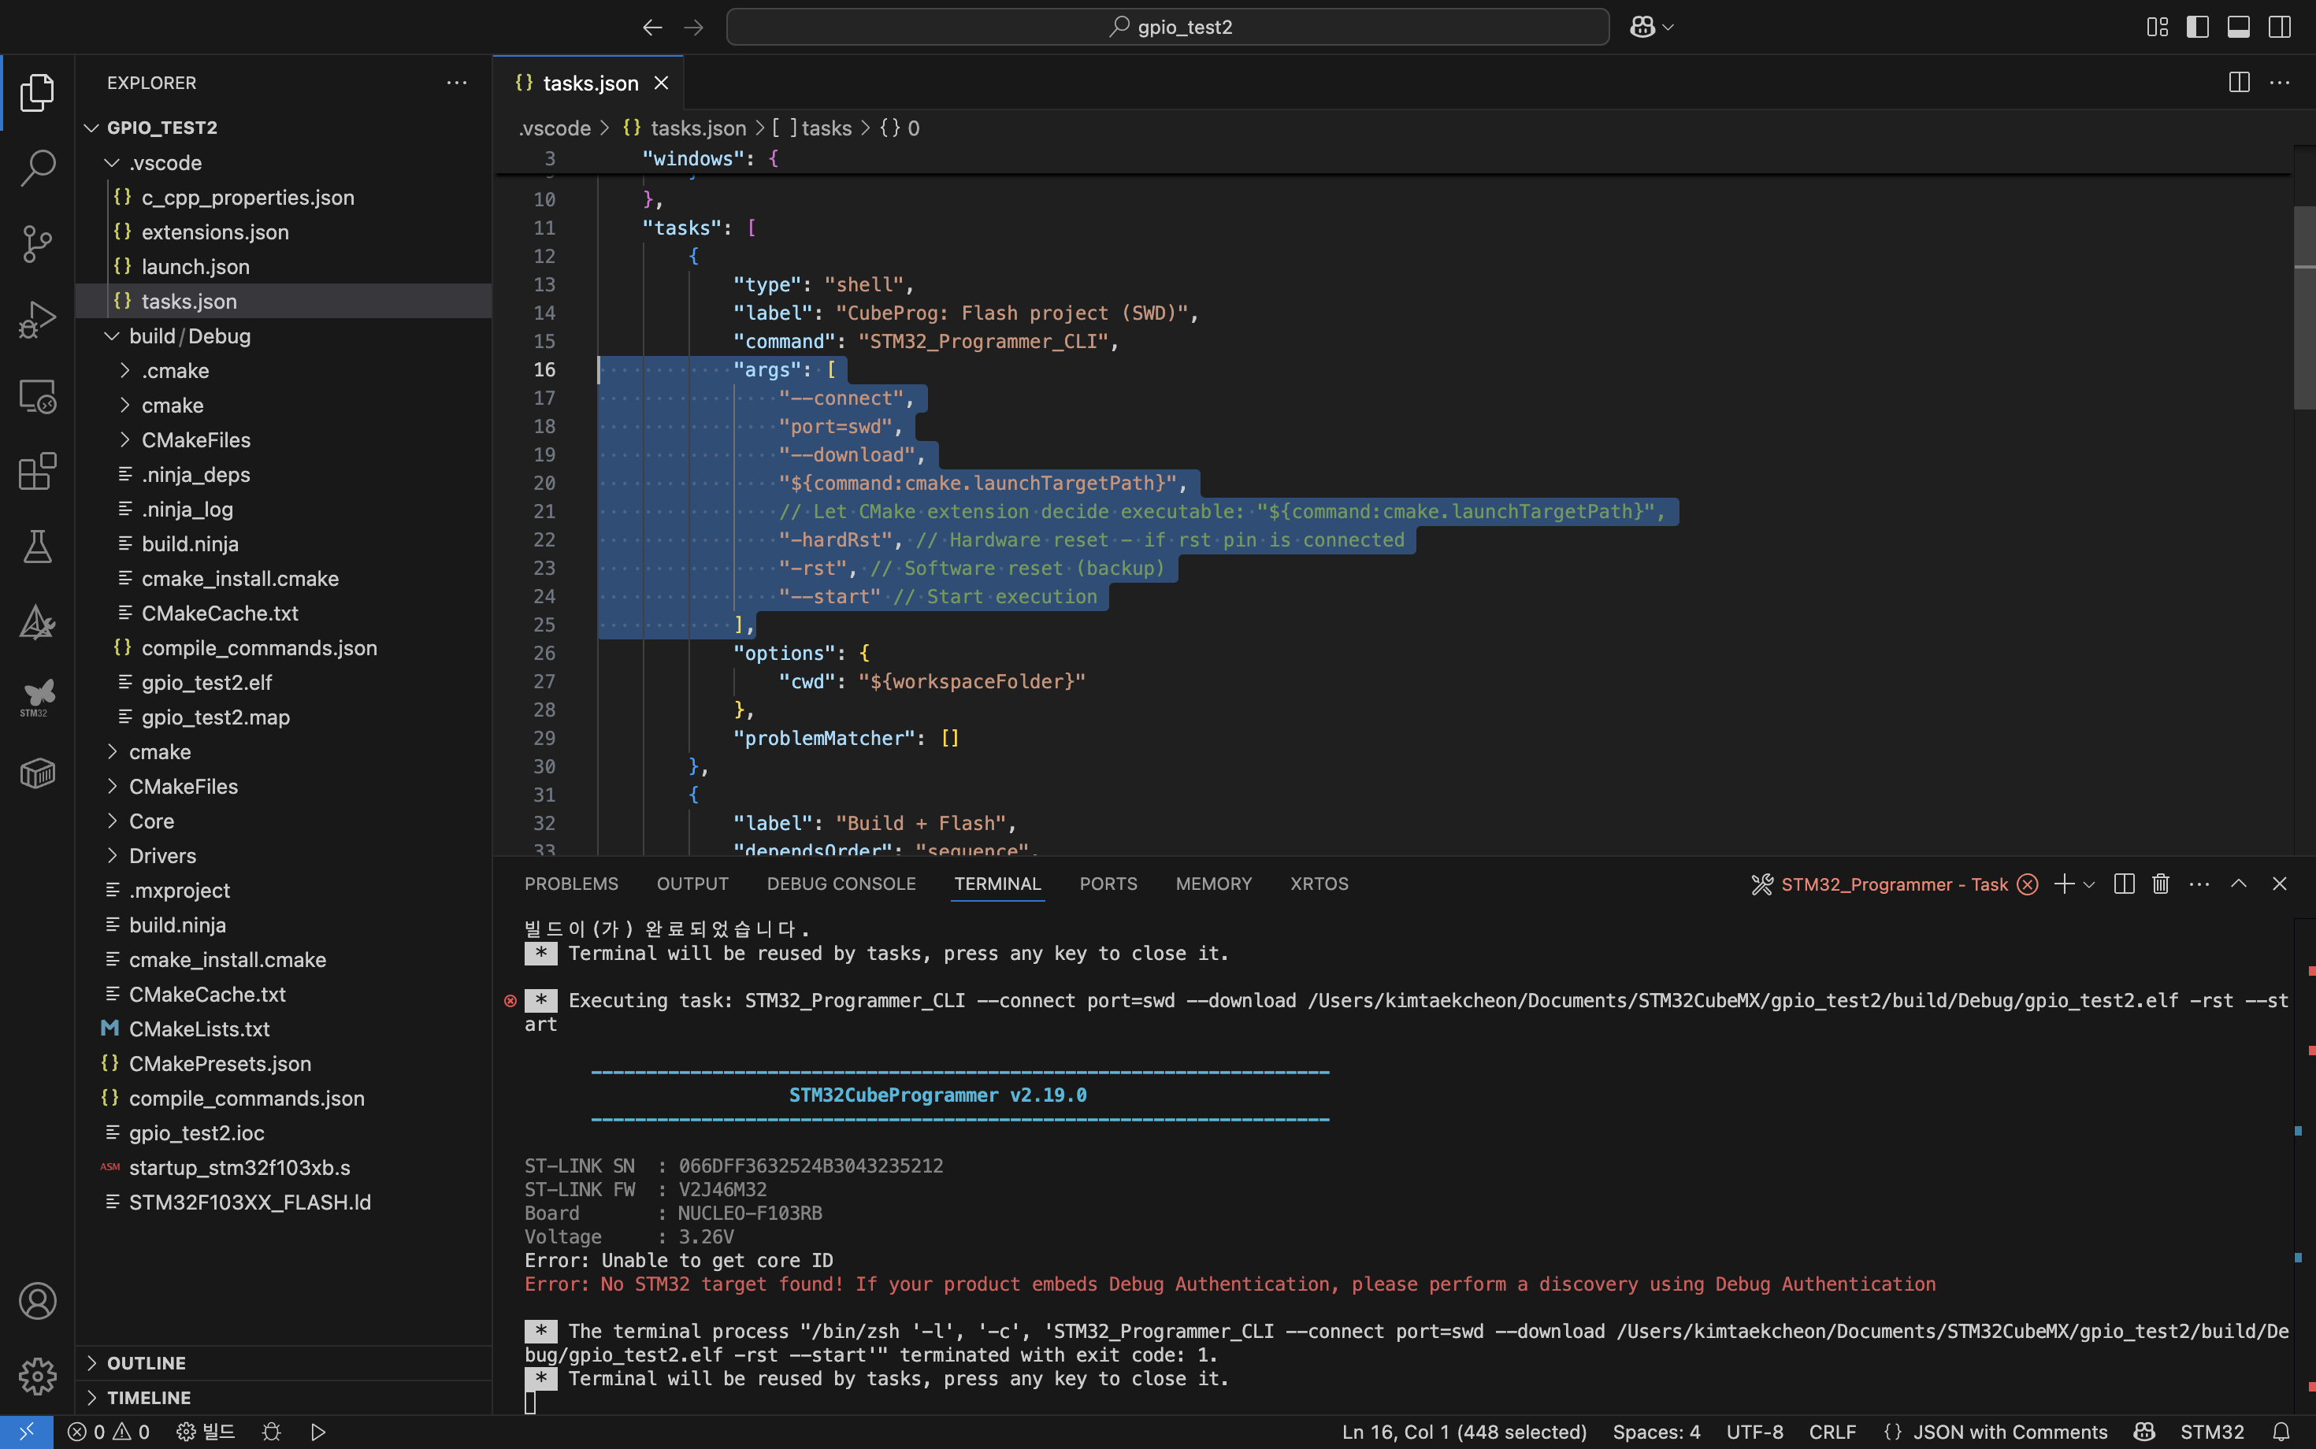Open the Extensions view

37,471
